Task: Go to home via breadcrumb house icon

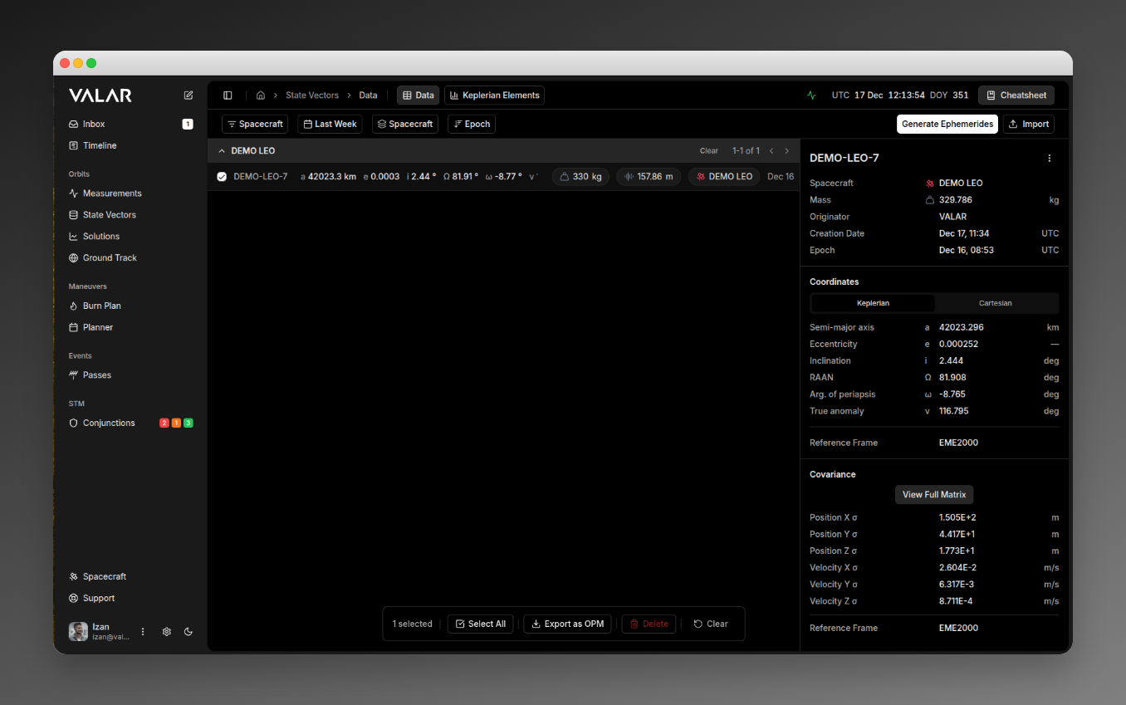Action: click(x=261, y=95)
